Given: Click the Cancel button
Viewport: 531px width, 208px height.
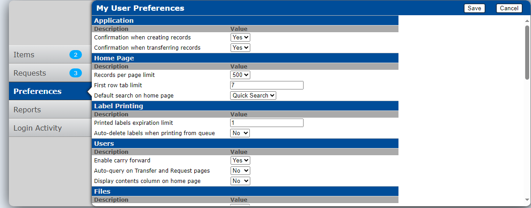Looking at the screenshot, I should pos(509,8).
